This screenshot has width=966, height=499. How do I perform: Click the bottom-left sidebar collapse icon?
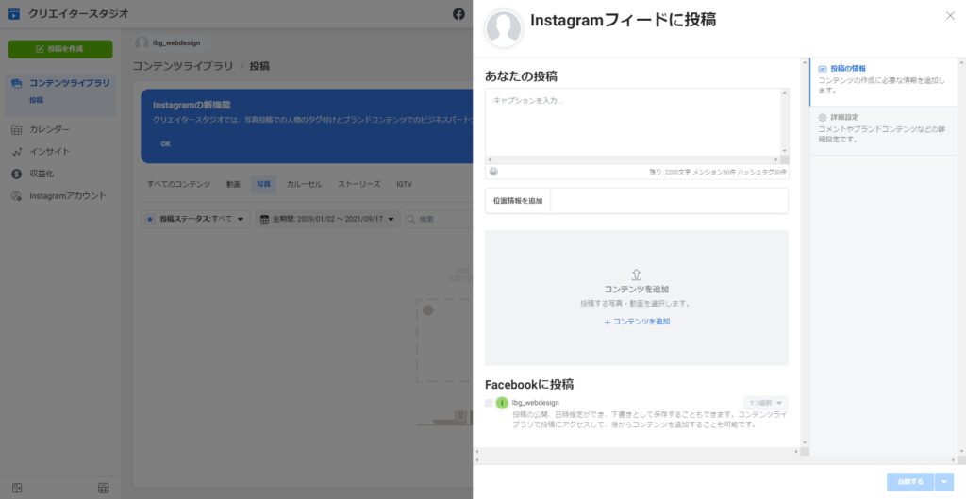click(x=17, y=488)
